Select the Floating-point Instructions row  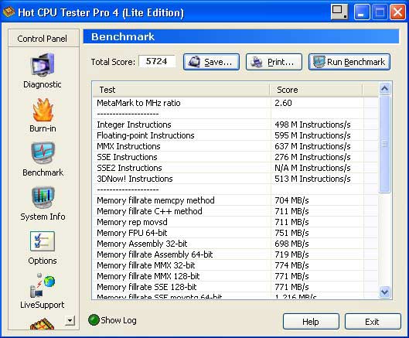click(x=235, y=135)
